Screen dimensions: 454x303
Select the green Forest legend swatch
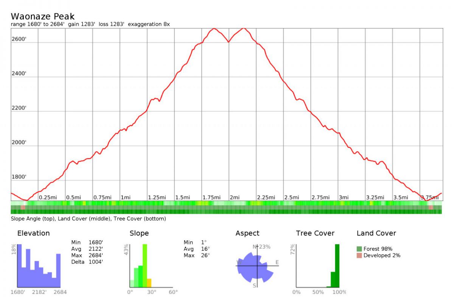(359, 249)
